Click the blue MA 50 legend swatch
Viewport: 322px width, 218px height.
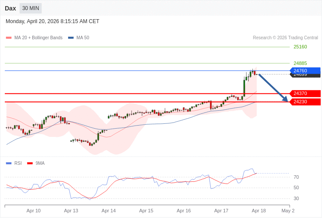[x=71, y=38]
